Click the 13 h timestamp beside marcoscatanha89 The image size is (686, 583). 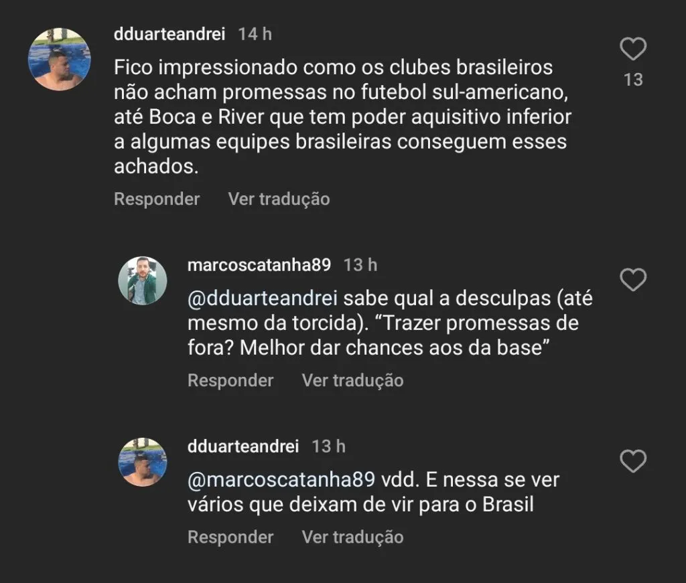tap(360, 265)
